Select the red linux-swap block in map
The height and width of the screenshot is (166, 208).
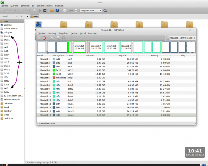tap(88, 47)
